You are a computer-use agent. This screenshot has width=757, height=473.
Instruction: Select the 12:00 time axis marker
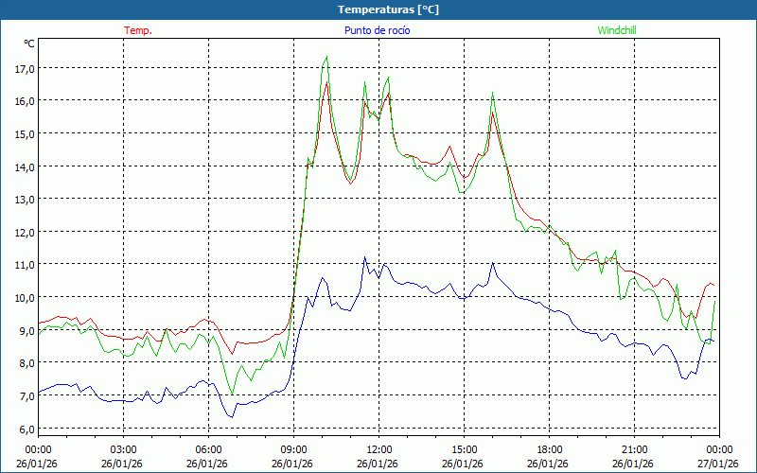[x=378, y=449]
